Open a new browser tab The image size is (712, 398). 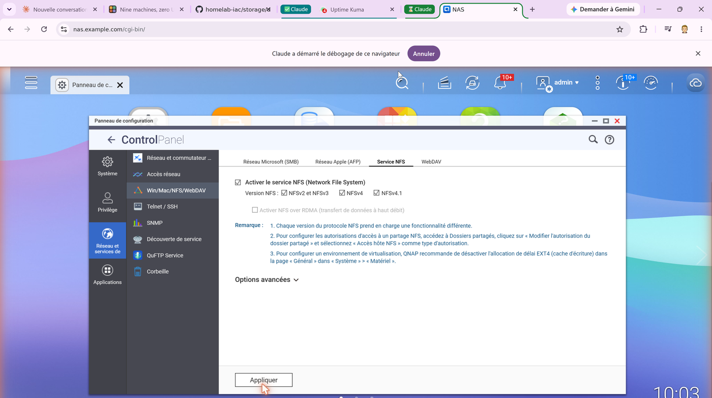[x=532, y=9]
